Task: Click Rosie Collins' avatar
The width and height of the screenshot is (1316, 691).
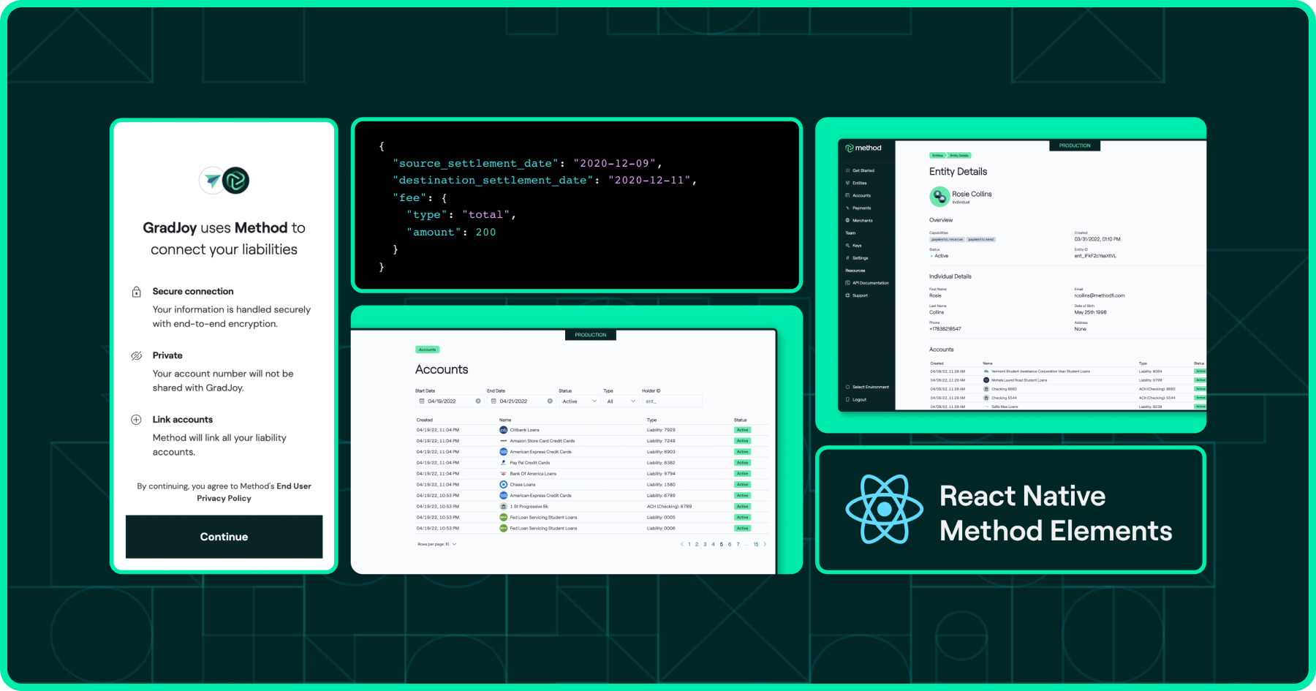Action: [939, 197]
